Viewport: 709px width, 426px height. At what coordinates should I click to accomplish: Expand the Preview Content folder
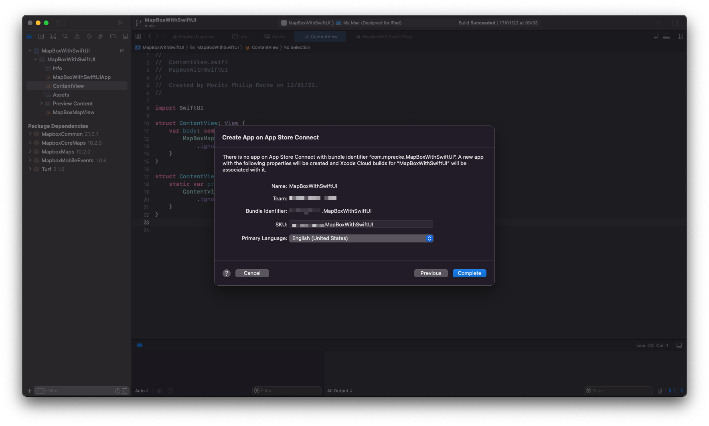tap(41, 103)
